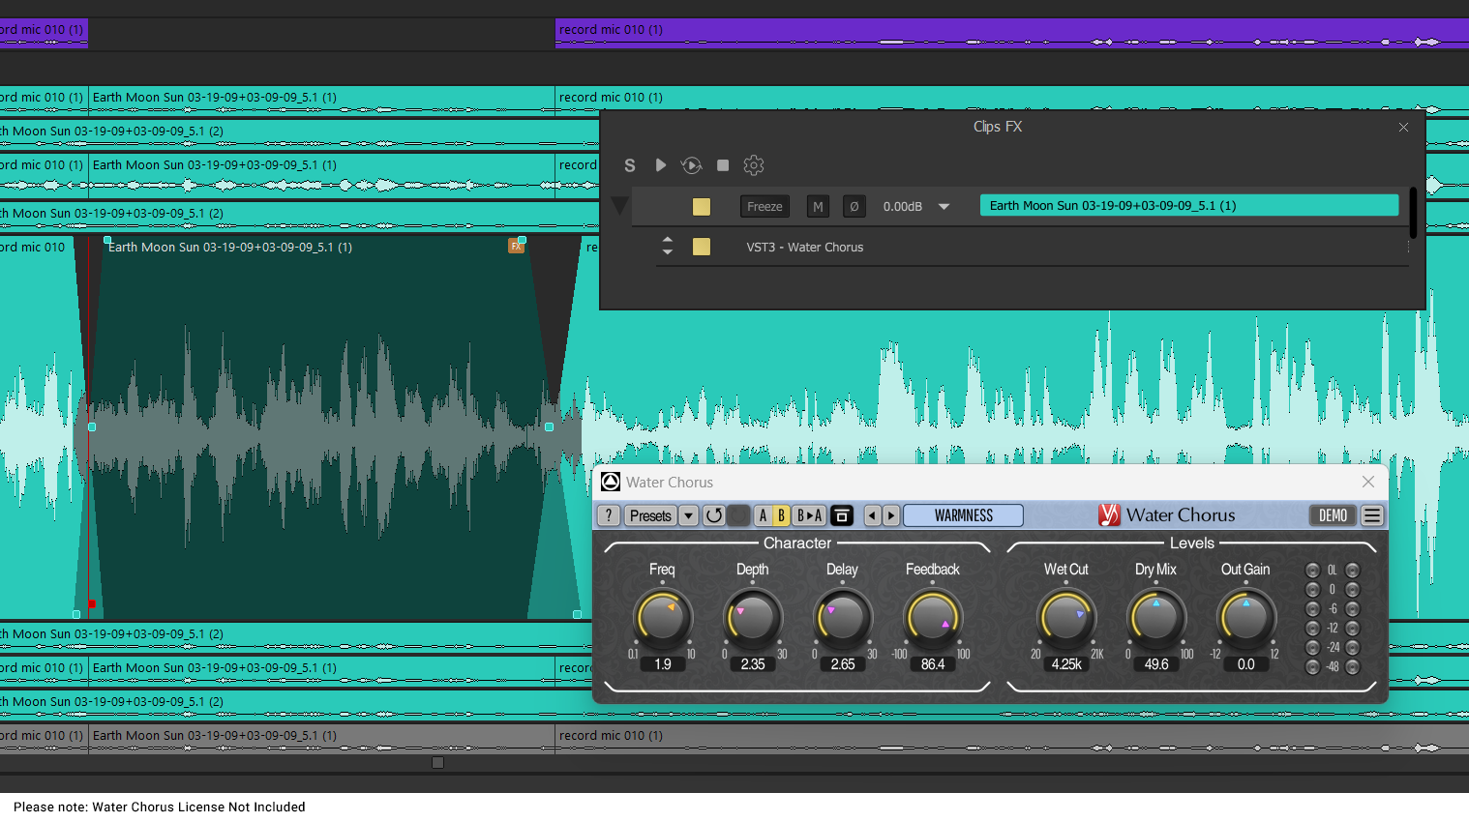Open the Water Chorus hamburger menu
The image size is (1469, 822).
coord(1372,515)
